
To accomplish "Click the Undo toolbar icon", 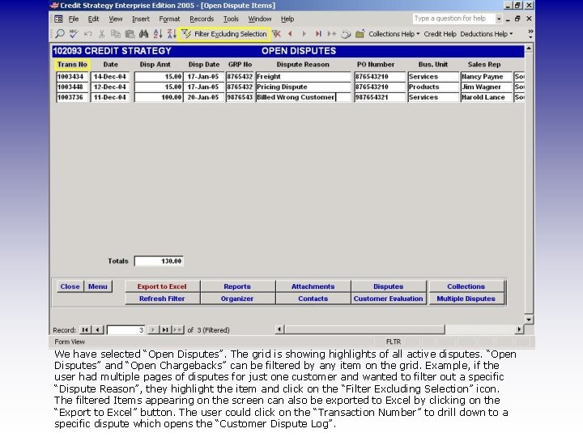I will [x=88, y=34].
